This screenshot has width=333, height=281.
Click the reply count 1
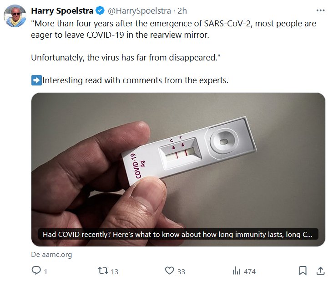click(45, 271)
